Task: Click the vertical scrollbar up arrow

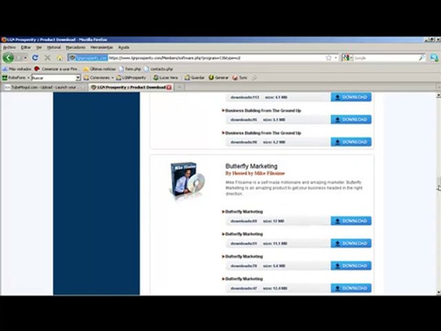Action: [438, 96]
